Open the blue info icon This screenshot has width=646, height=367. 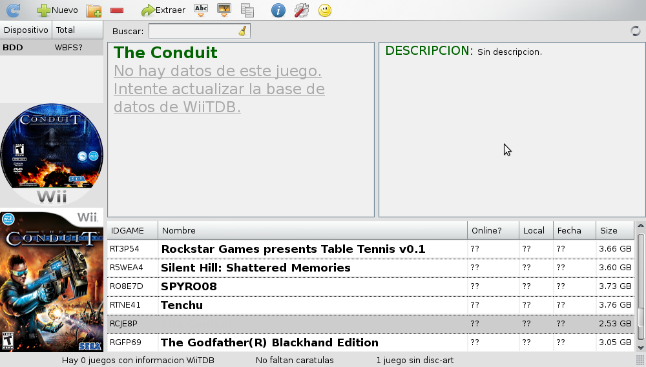click(278, 10)
